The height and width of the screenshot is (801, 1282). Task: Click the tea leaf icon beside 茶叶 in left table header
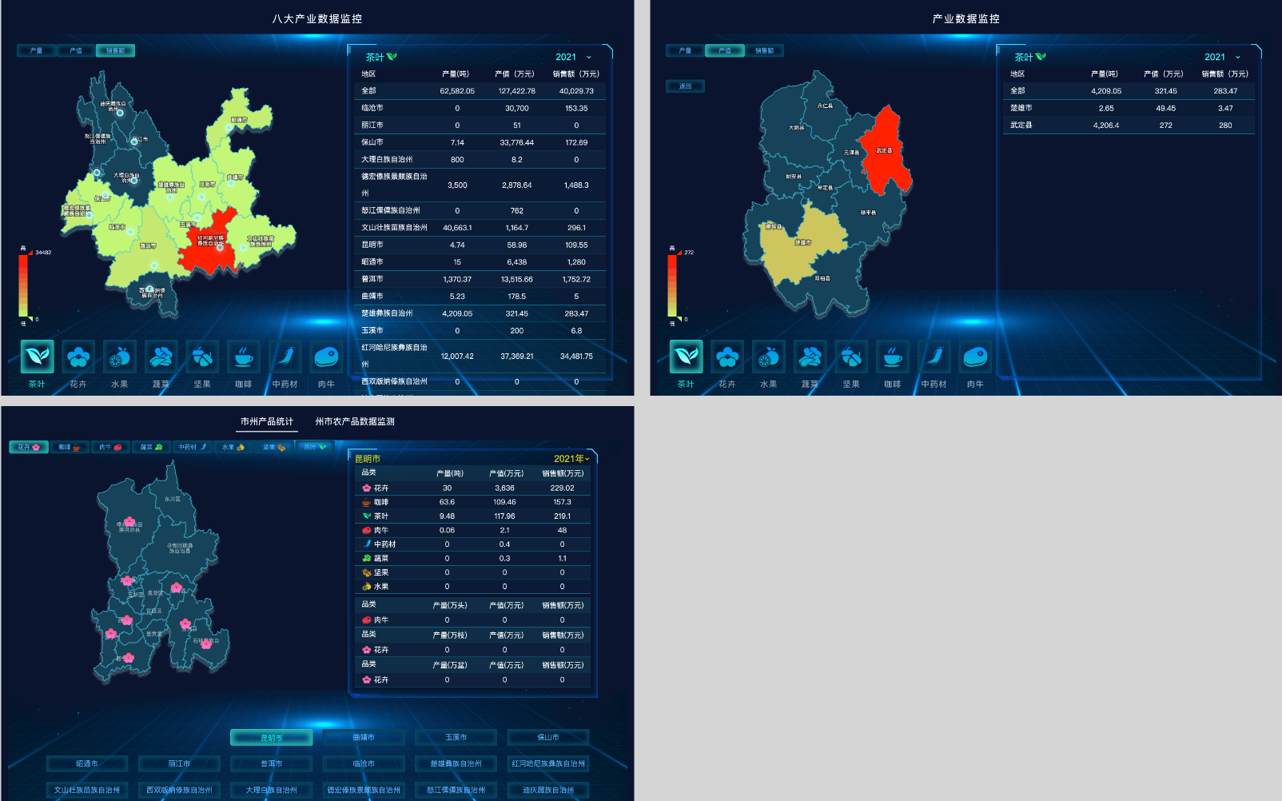coord(392,57)
